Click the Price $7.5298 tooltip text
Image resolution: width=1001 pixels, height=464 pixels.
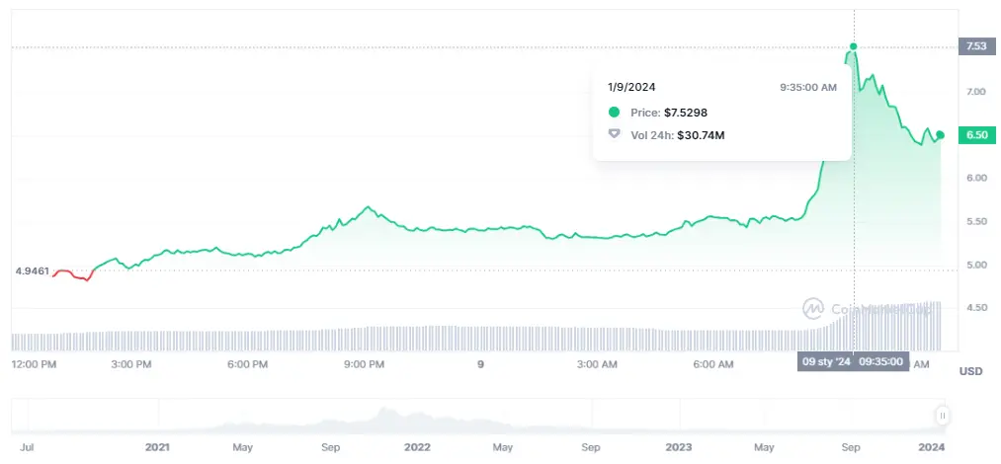668,113
